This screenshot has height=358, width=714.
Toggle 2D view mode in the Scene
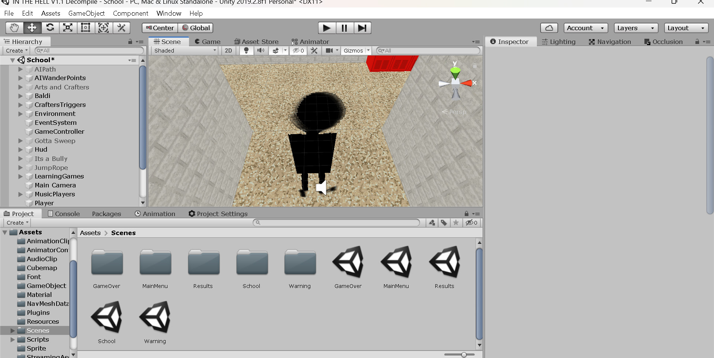point(228,50)
